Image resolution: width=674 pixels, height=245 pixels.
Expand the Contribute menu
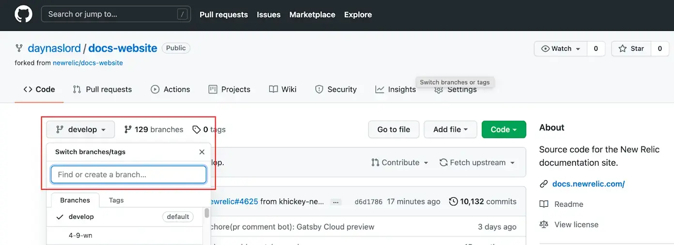click(x=399, y=162)
